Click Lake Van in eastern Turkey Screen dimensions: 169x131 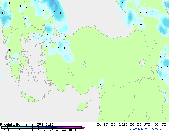pos(143,63)
